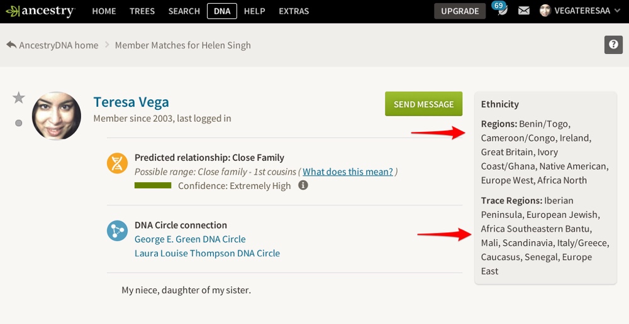
Task: Open the 'What does this mean?' link
Action: point(348,171)
